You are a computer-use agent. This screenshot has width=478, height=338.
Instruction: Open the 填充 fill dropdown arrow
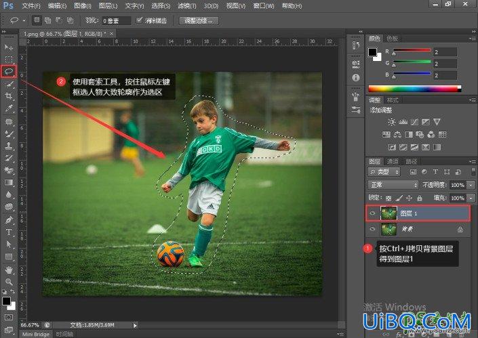click(471, 198)
